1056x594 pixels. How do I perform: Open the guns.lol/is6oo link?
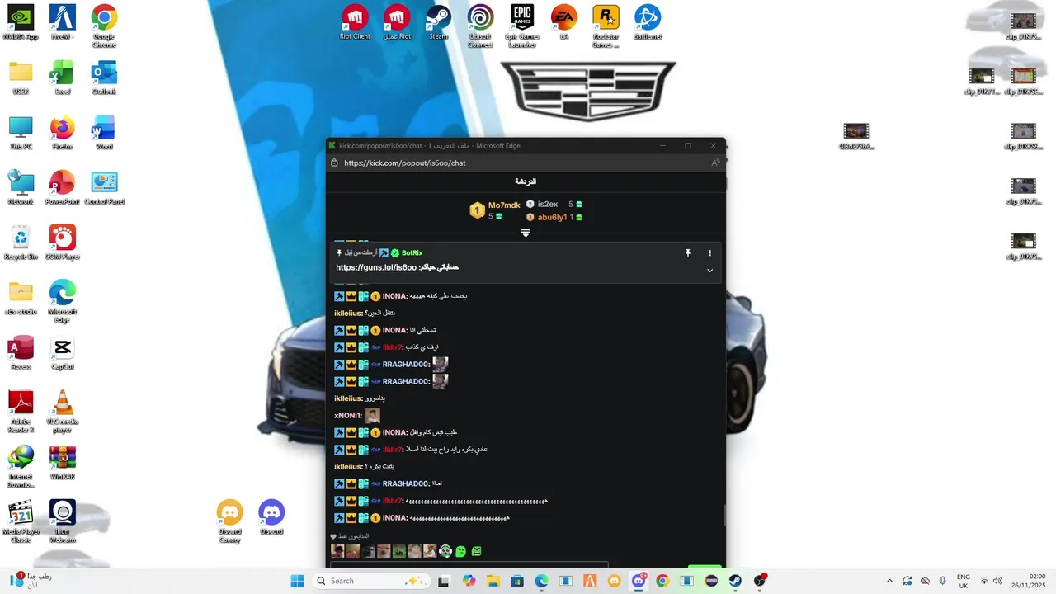[x=376, y=267]
